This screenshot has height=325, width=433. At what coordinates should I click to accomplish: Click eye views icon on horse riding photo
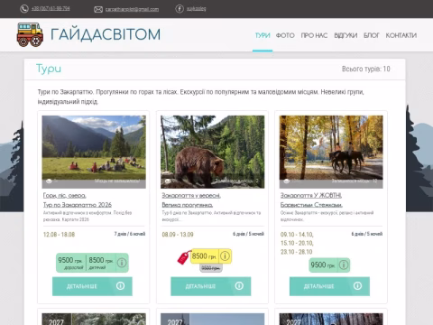click(x=286, y=181)
